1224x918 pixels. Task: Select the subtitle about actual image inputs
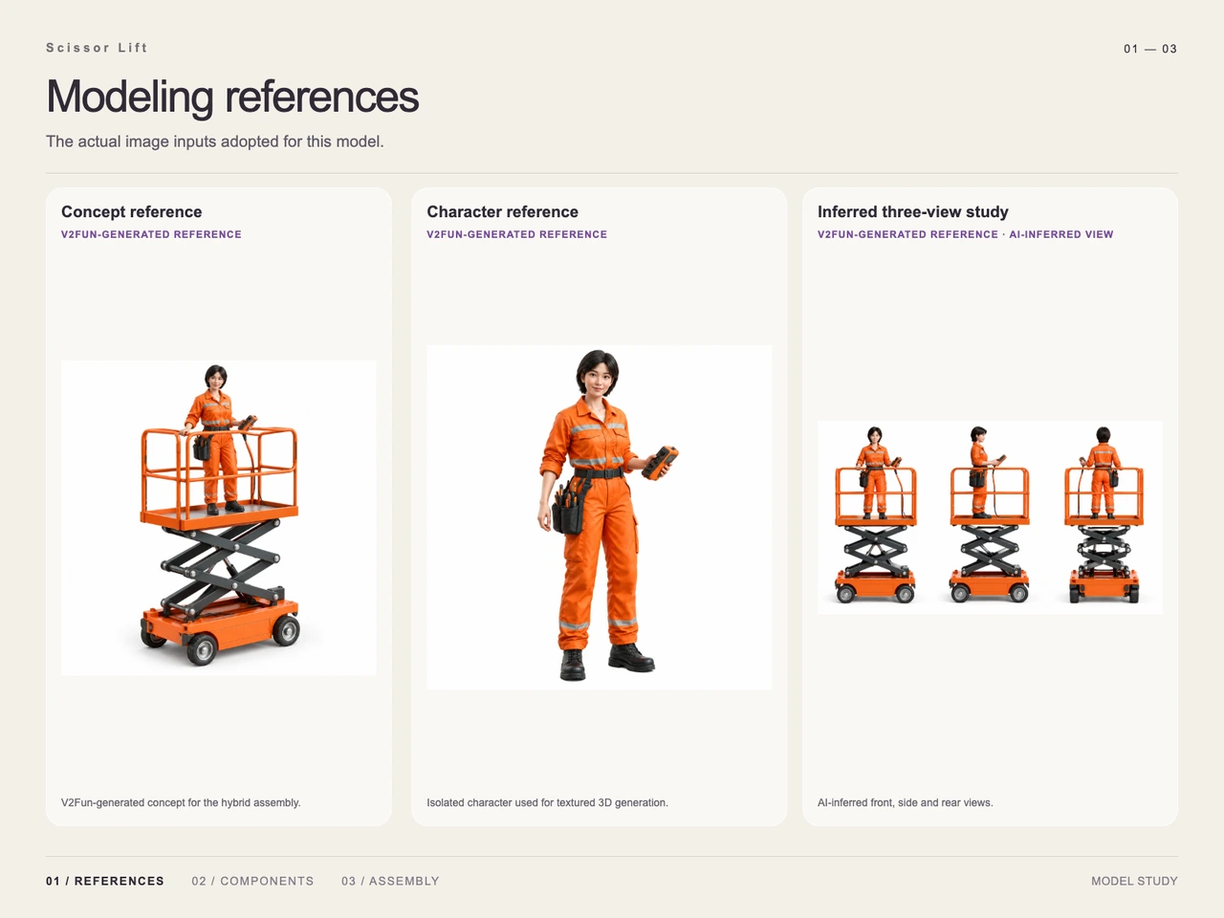click(x=215, y=142)
